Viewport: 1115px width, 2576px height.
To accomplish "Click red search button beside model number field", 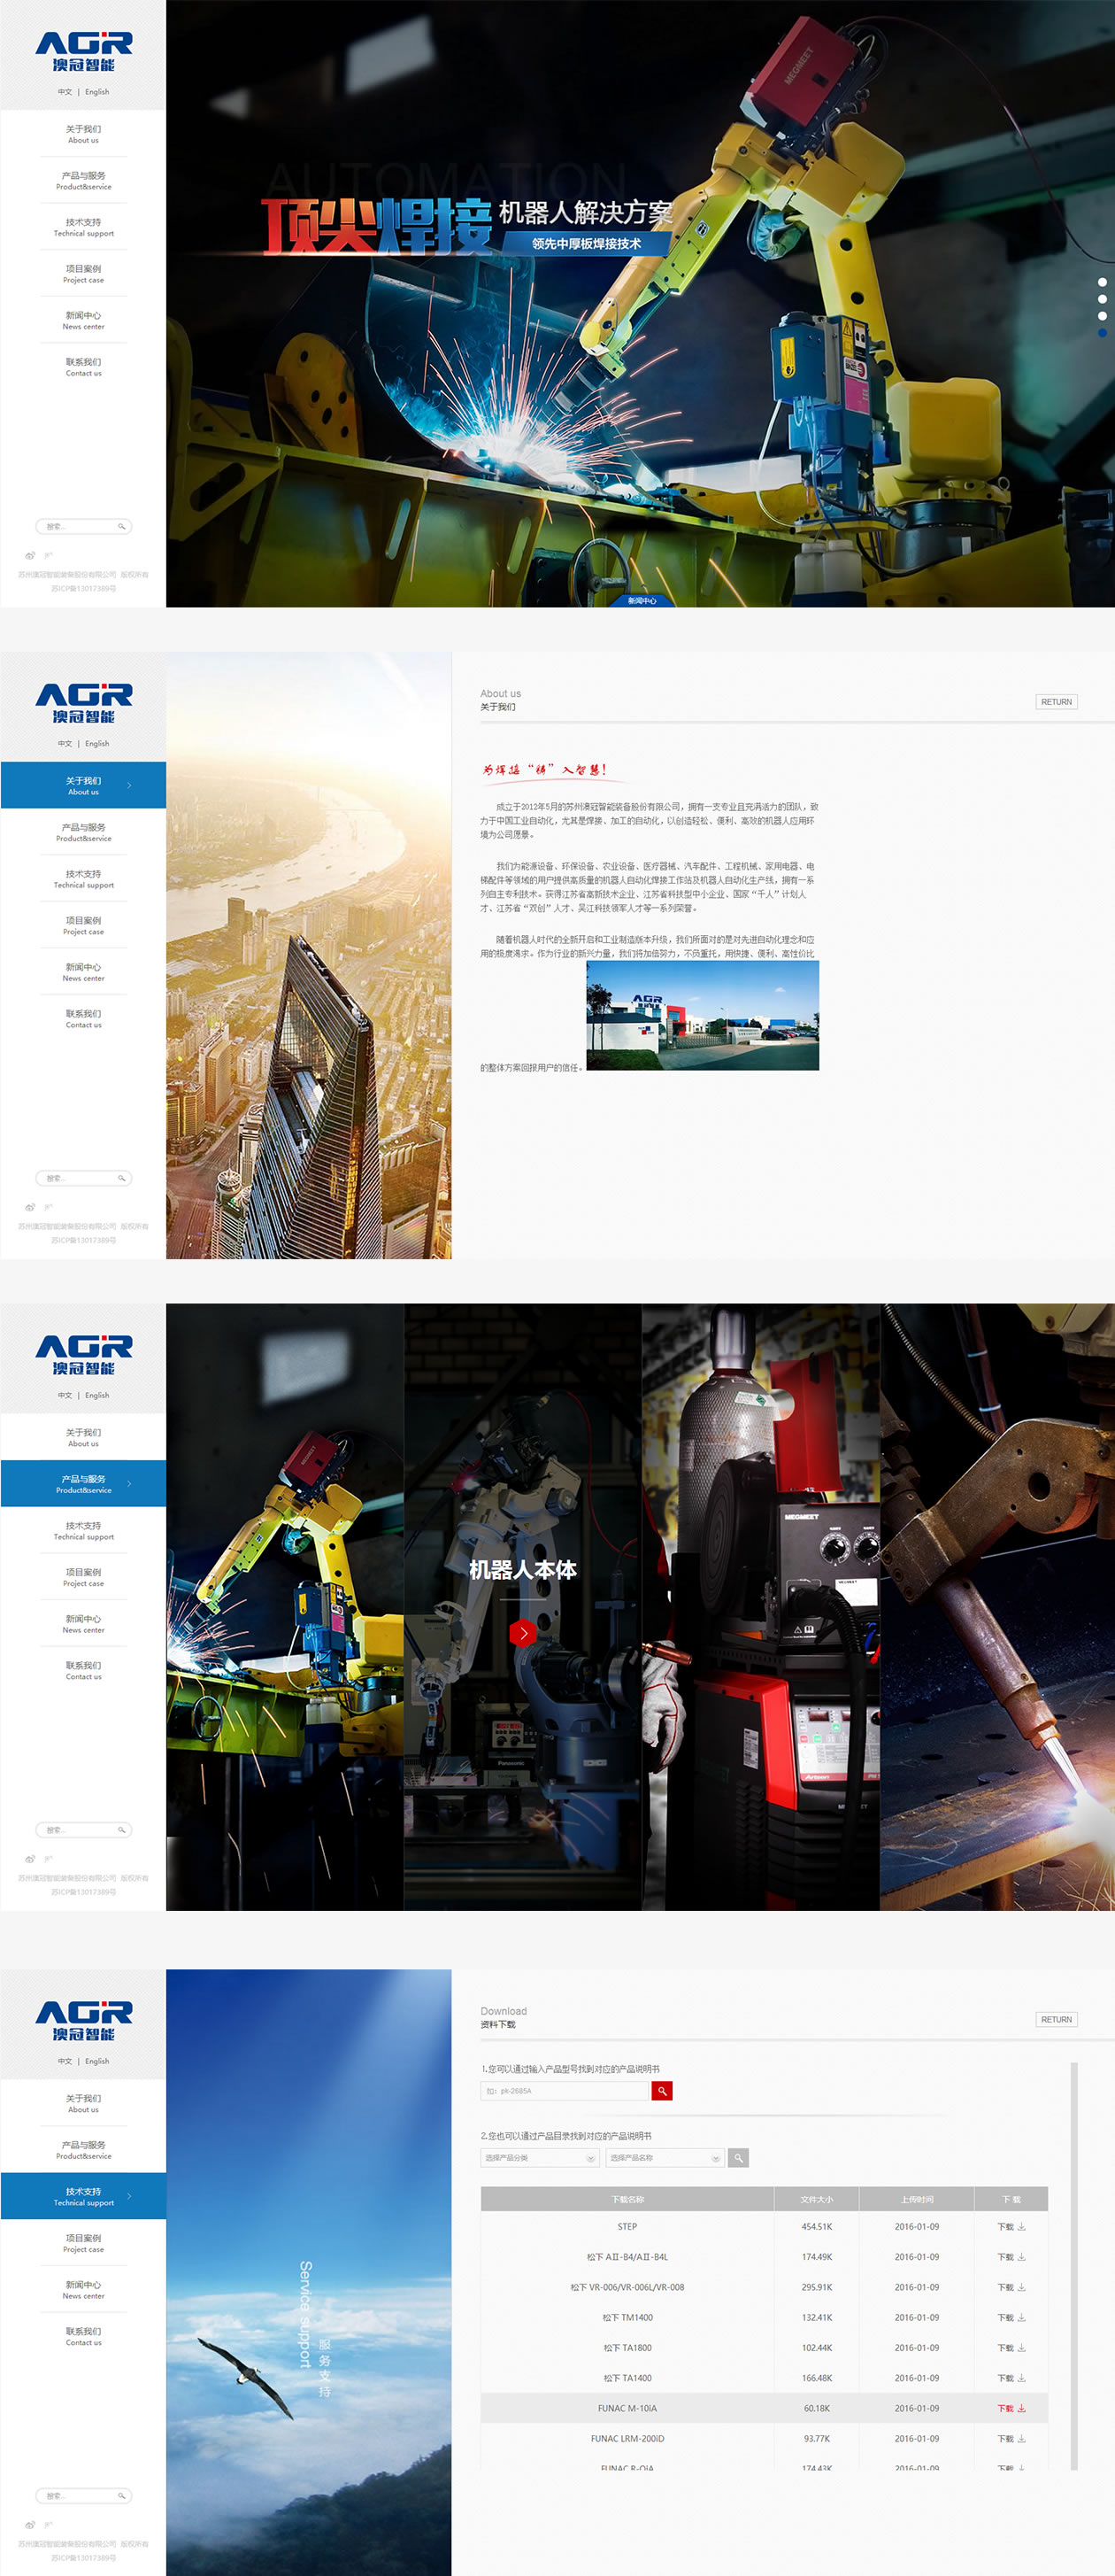I will coord(661,2091).
